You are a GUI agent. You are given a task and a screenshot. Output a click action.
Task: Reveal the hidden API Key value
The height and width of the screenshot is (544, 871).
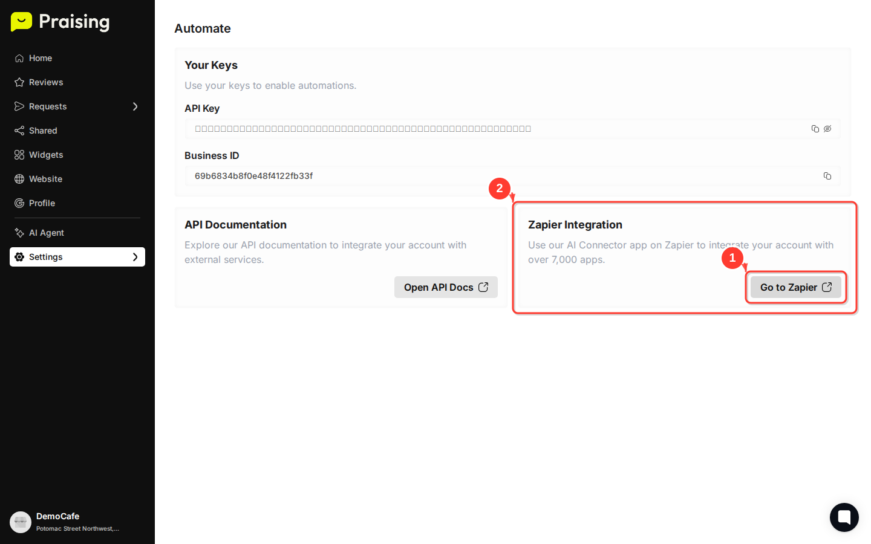click(x=827, y=129)
